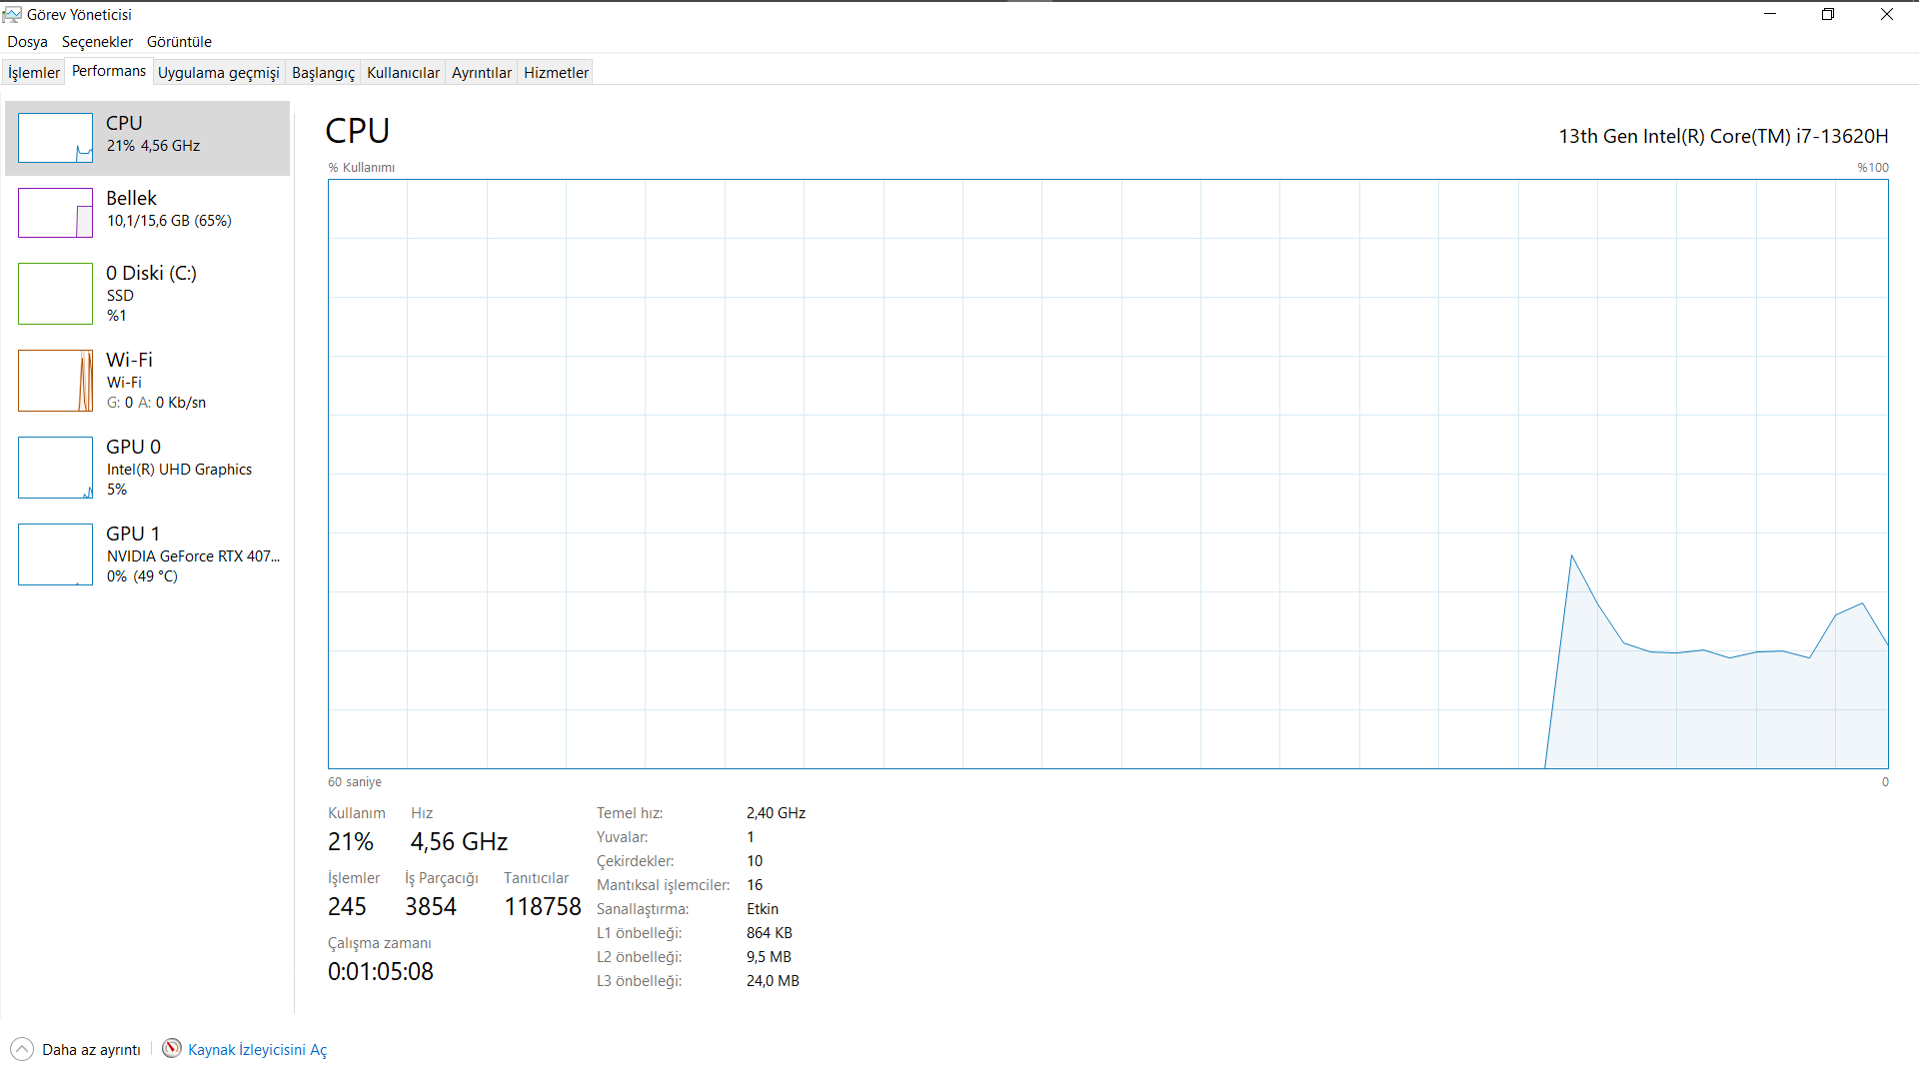Switch to the Ayrıntılar tab
This screenshot has width=1919, height=1079.
click(481, 73)
